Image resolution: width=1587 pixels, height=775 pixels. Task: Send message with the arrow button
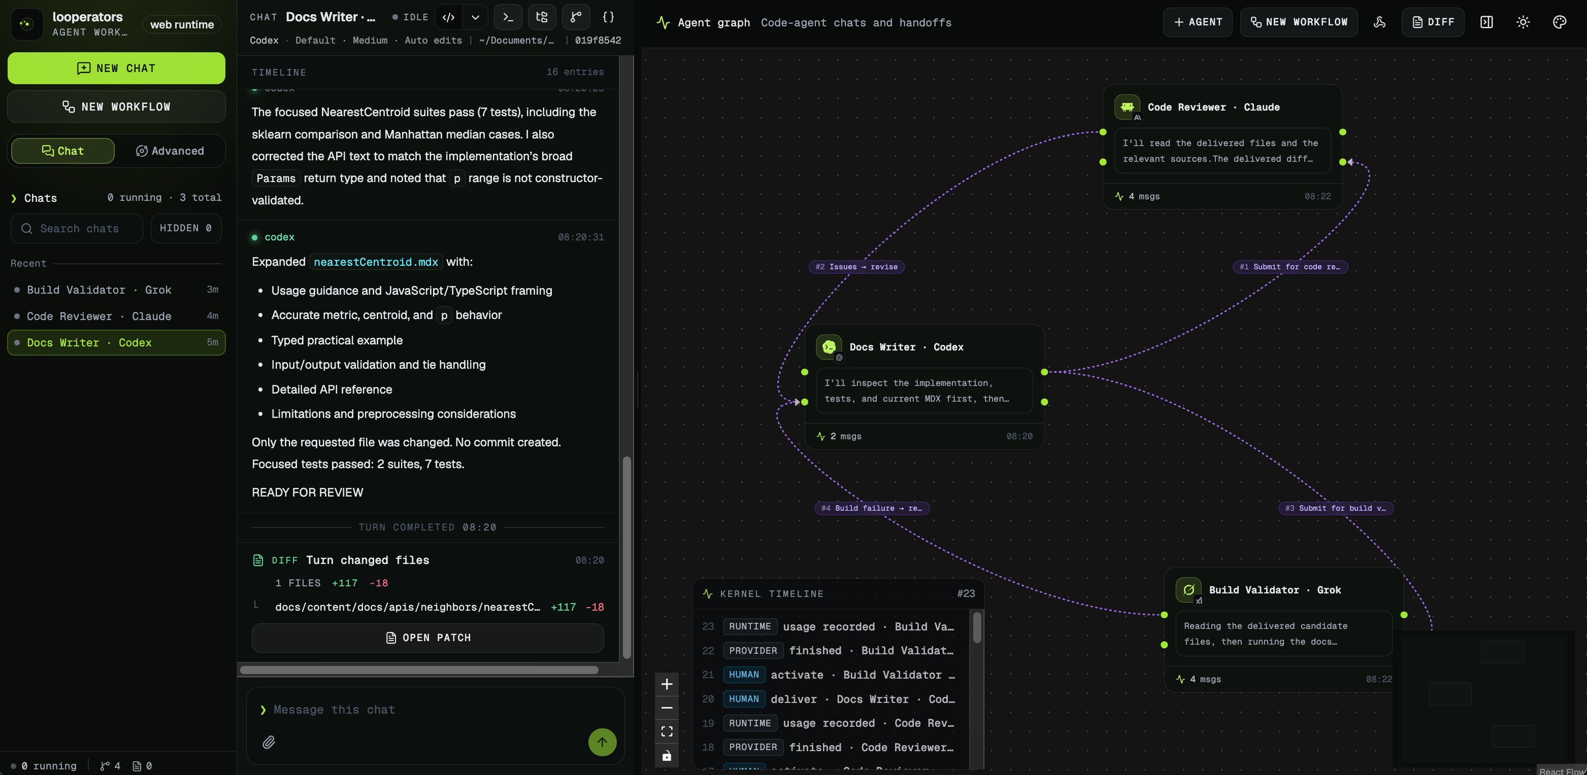click(x=602, y=742)
